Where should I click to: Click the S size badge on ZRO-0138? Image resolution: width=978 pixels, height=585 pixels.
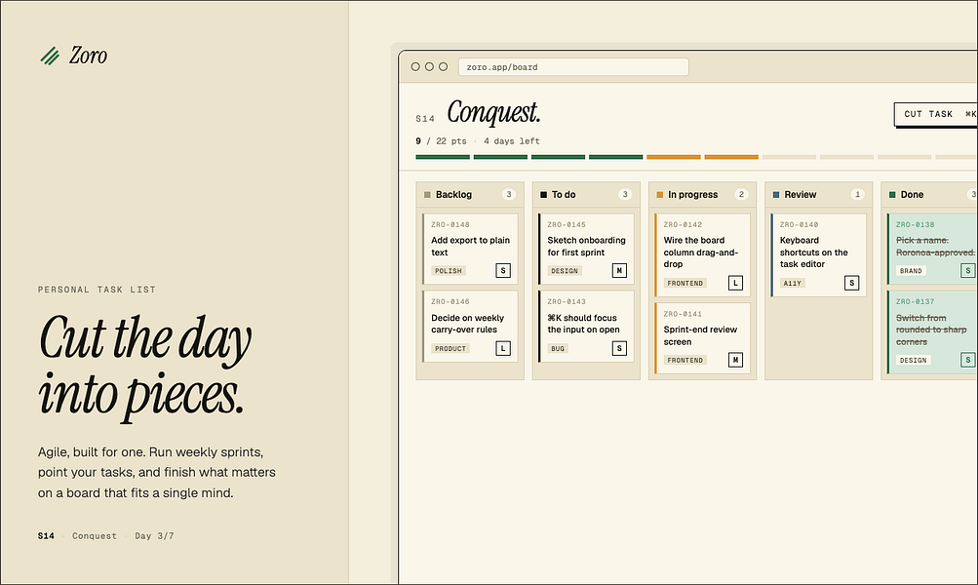point(968,271)
